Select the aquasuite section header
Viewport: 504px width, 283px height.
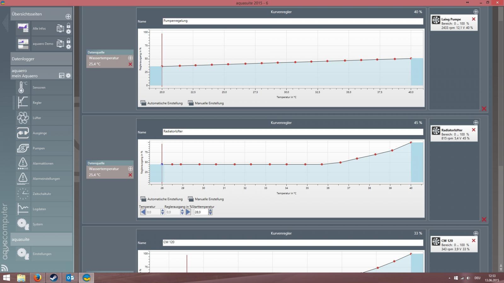[41, 239]
